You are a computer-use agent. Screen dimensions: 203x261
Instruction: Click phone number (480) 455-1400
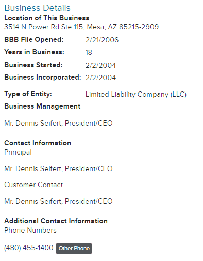click(x=29, y=248)
